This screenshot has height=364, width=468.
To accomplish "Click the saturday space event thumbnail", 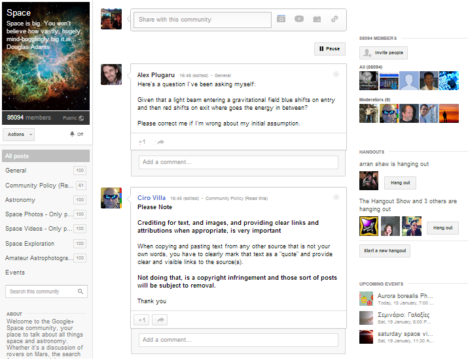I will 367,337.
